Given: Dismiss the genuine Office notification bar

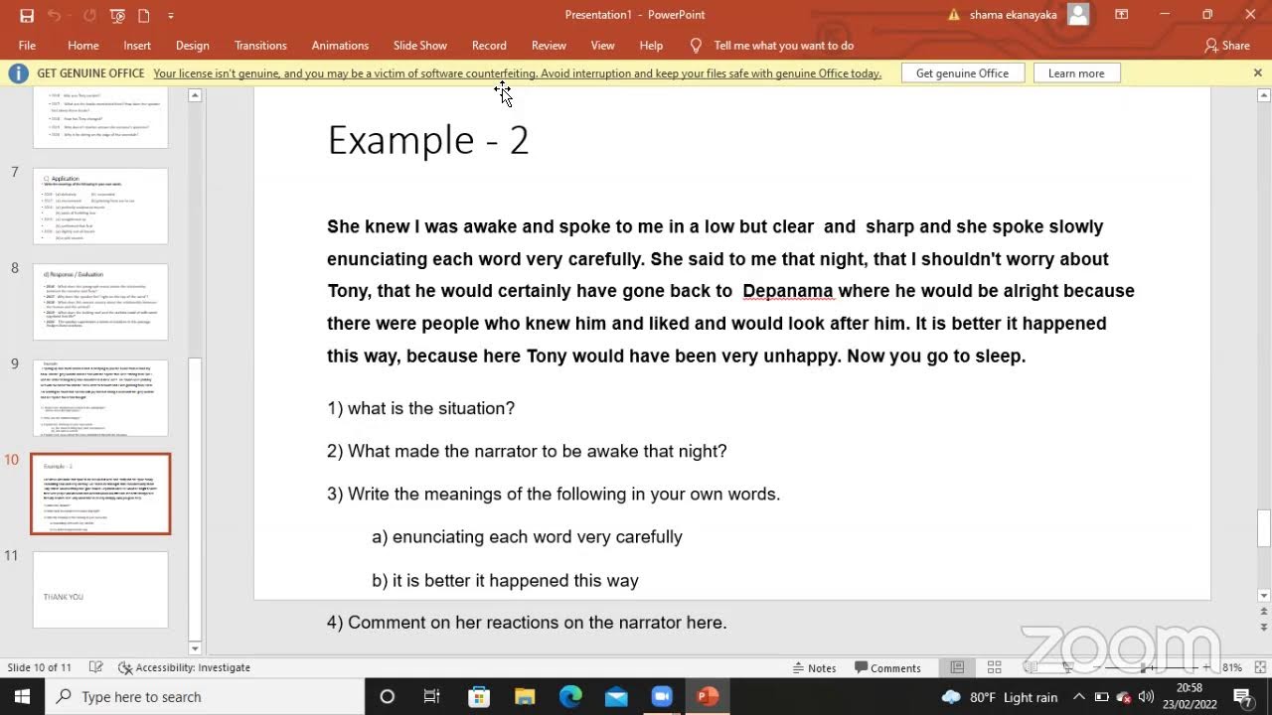Looking at the screenshot, I should pyautogui.click(x=1257, y=73).
